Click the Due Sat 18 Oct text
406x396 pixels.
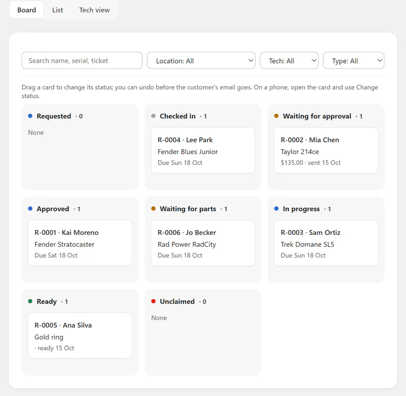pyautogui.click(x=56, y=255)
